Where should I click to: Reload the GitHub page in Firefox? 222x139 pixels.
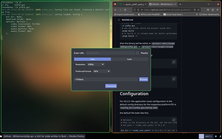click(x=125, y=10)
